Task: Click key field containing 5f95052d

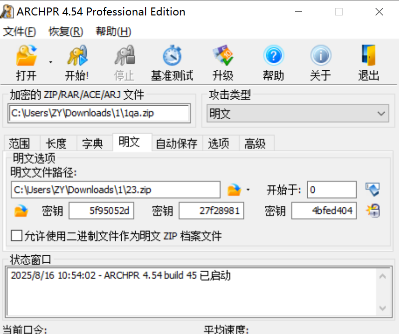Action: tap(101, 211)
